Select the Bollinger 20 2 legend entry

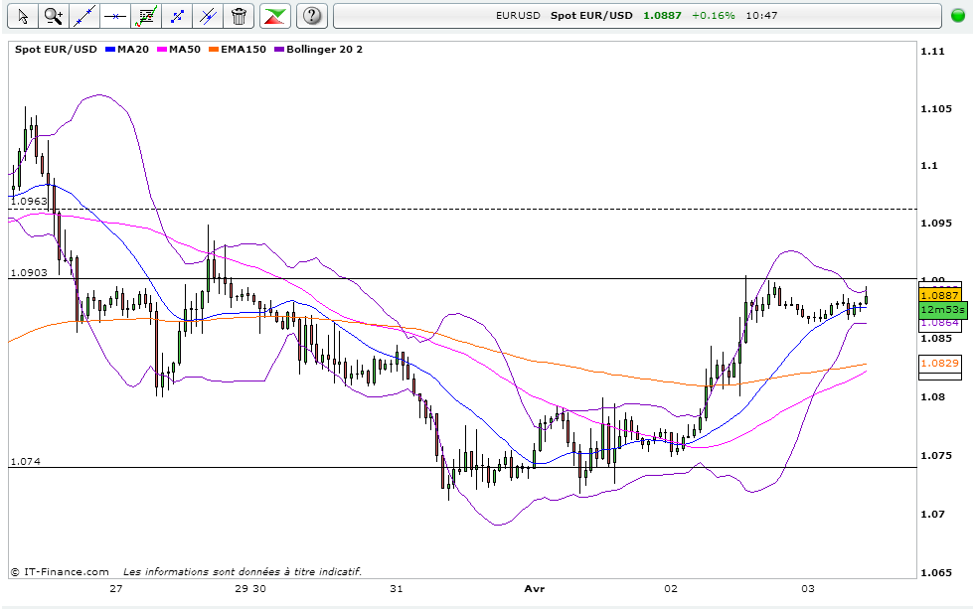click(x=319, y=49)
